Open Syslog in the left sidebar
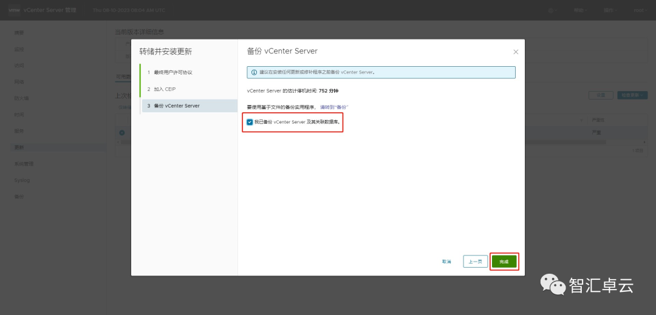 pyautogui.click(x=22, y=180)
